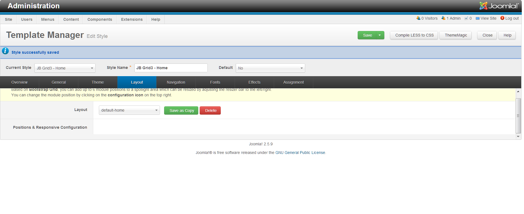Select the Layout tab

[x=137, y=82]
